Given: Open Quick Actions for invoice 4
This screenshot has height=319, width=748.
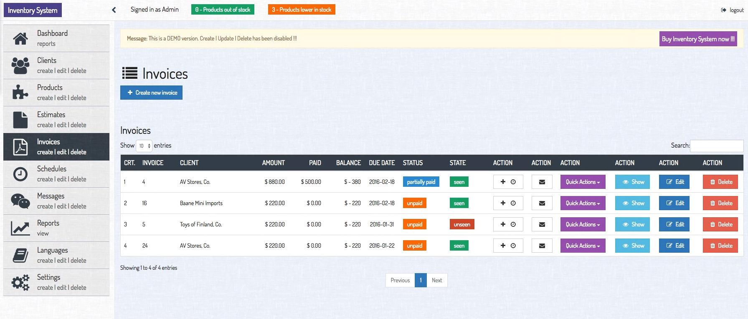Looking at the screenshot, I should tap(583, 182).
